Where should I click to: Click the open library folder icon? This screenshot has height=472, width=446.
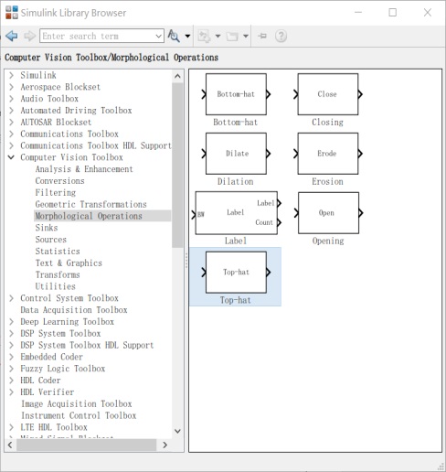[x=232, y=37]
